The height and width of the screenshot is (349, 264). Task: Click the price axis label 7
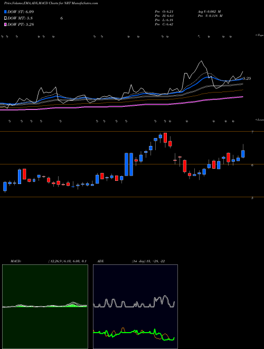pos(252,132)
